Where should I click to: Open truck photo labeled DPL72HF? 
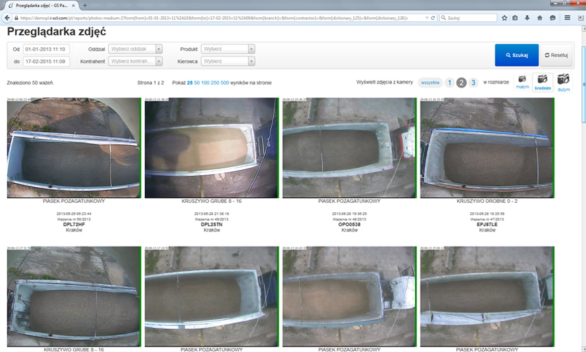[x=73, y=148]
